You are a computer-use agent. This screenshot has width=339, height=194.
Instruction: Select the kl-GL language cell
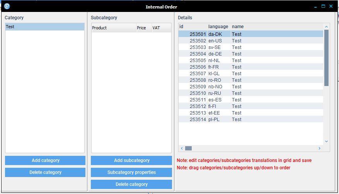coord(219,74)
